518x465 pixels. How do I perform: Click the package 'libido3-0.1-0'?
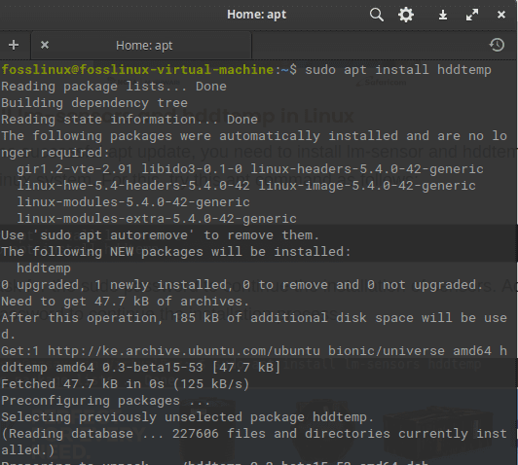[x=192, y=169]
